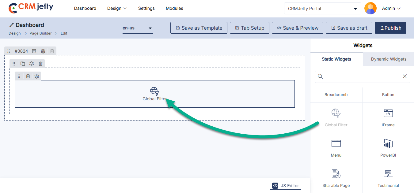Pick the Sharable Page widget icon
Viewport: 414px width, 193px height.
click(336, 174)
